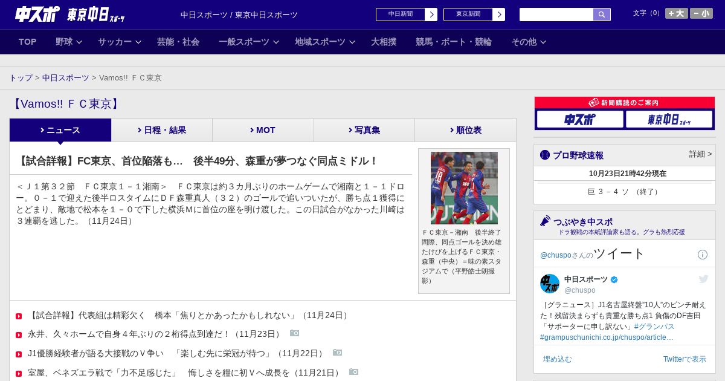Open article 室屋、ベネズエラ戦で力不足

[185, 373]
